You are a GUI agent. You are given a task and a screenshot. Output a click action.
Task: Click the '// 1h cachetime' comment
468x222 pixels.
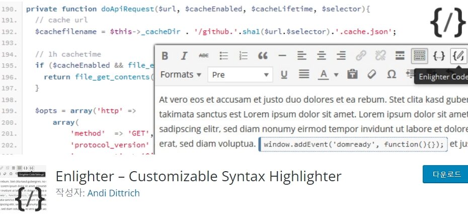[68, 54]
